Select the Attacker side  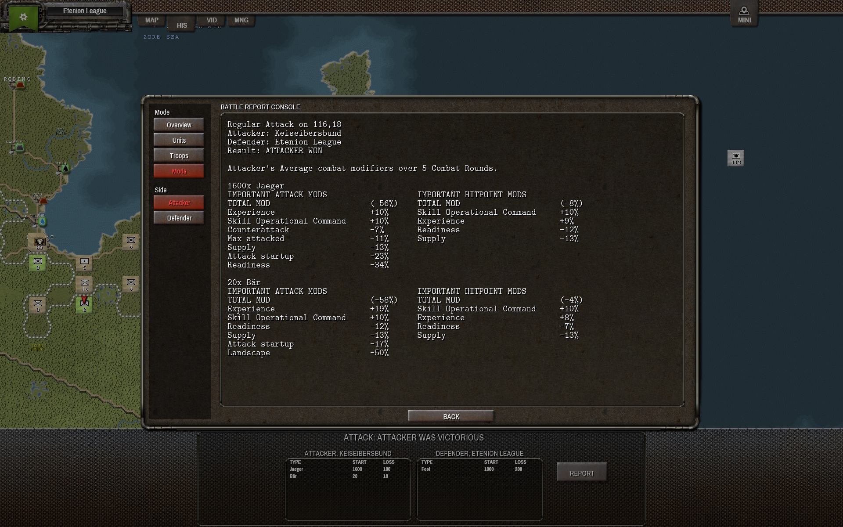click(x=178, y=202)
